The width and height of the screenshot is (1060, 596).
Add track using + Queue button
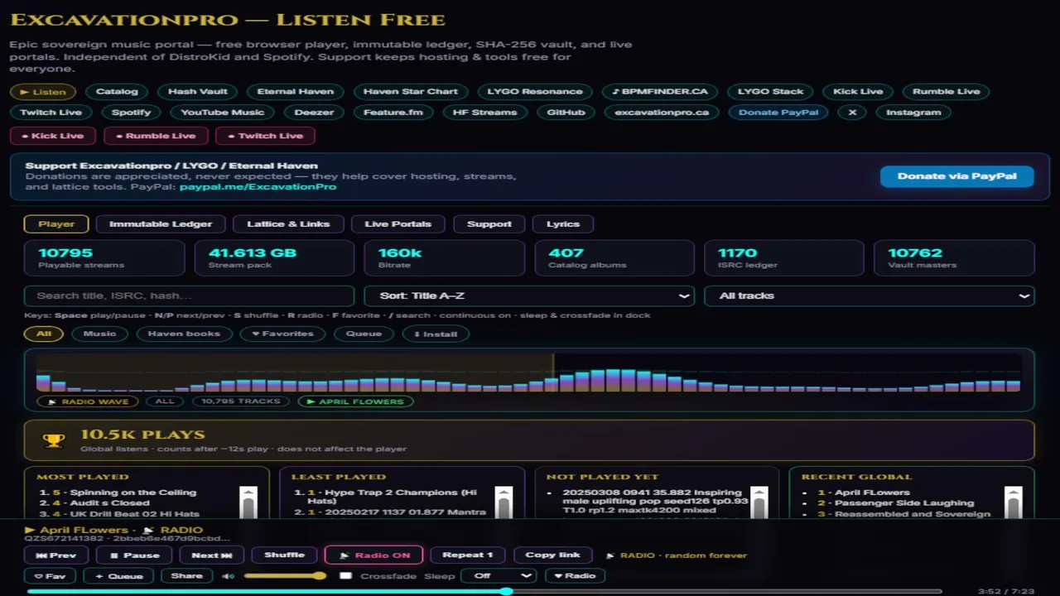118,576
